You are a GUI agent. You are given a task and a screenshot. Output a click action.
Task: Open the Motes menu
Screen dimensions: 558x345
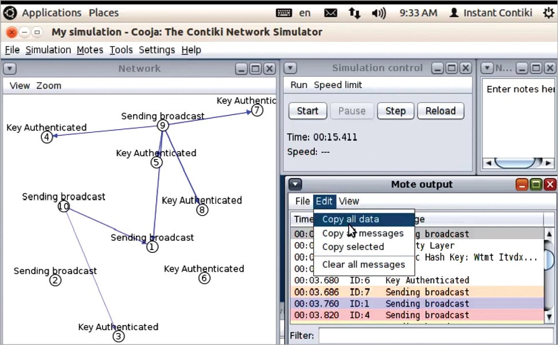click(x=89, y=50)
